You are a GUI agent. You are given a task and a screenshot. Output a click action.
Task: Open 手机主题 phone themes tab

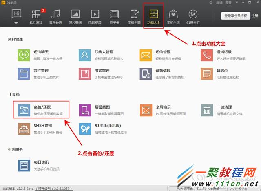(134, 17)
